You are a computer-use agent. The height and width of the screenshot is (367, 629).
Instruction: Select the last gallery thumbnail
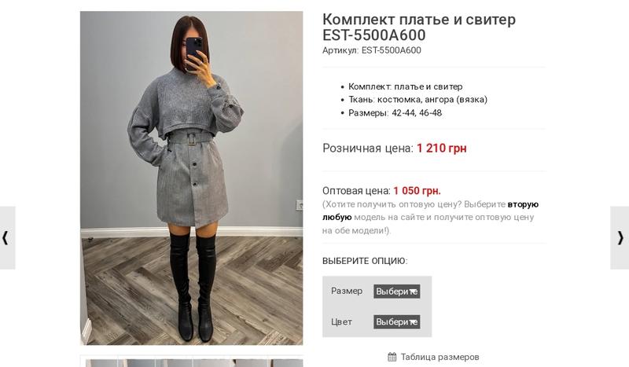tap(285, 363)
